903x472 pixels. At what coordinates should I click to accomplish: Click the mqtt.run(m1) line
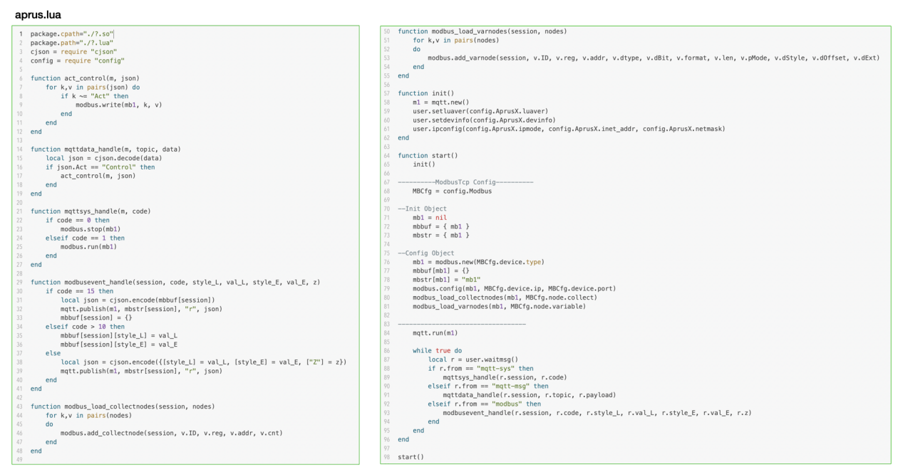(436, 332)
